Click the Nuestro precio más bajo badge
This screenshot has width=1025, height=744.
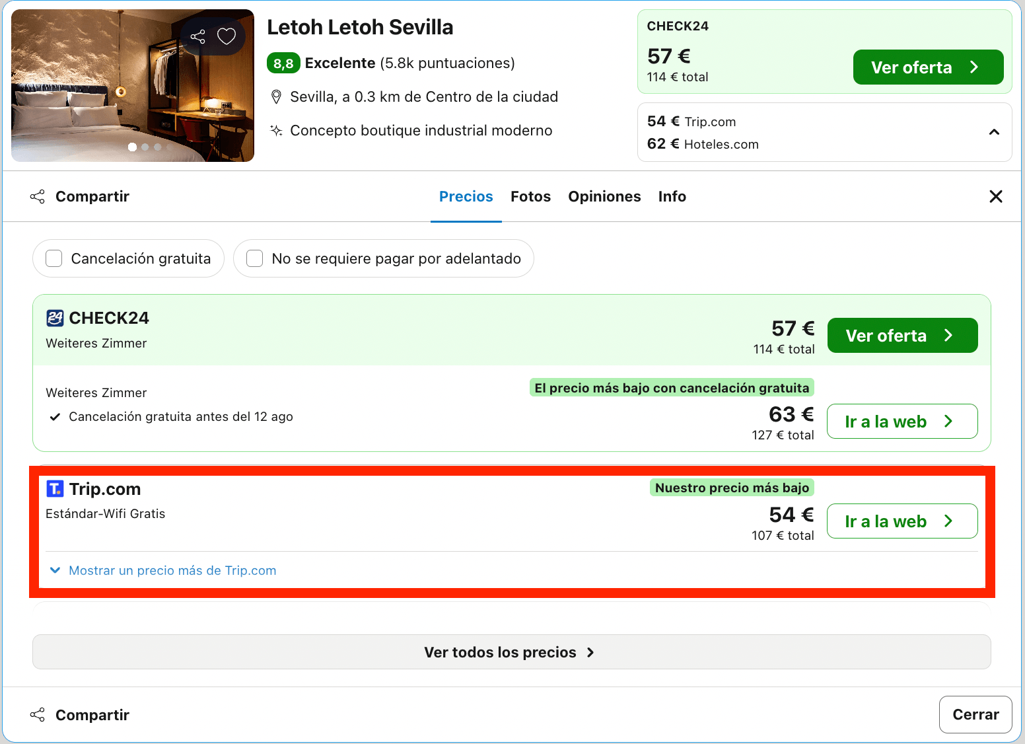coord(732,488)
